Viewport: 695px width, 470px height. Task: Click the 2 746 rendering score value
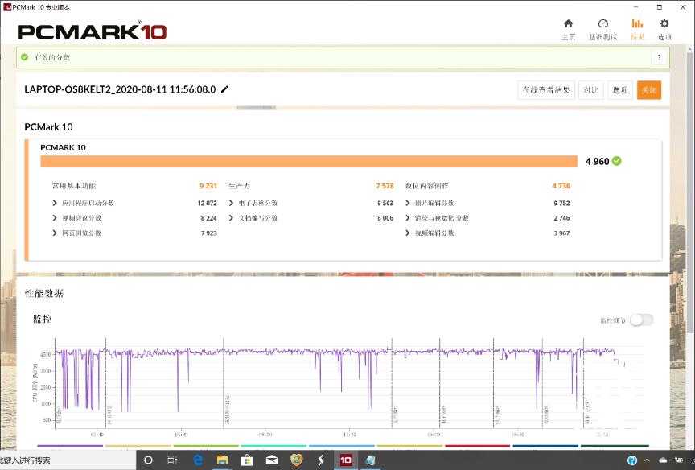tap(561, 218)
